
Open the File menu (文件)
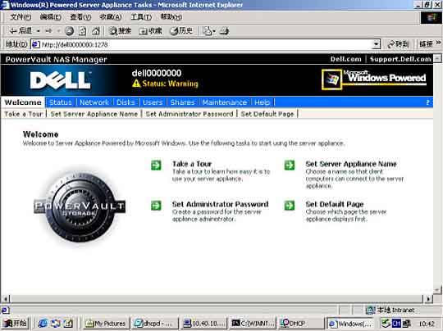click(x=21, y=17)
